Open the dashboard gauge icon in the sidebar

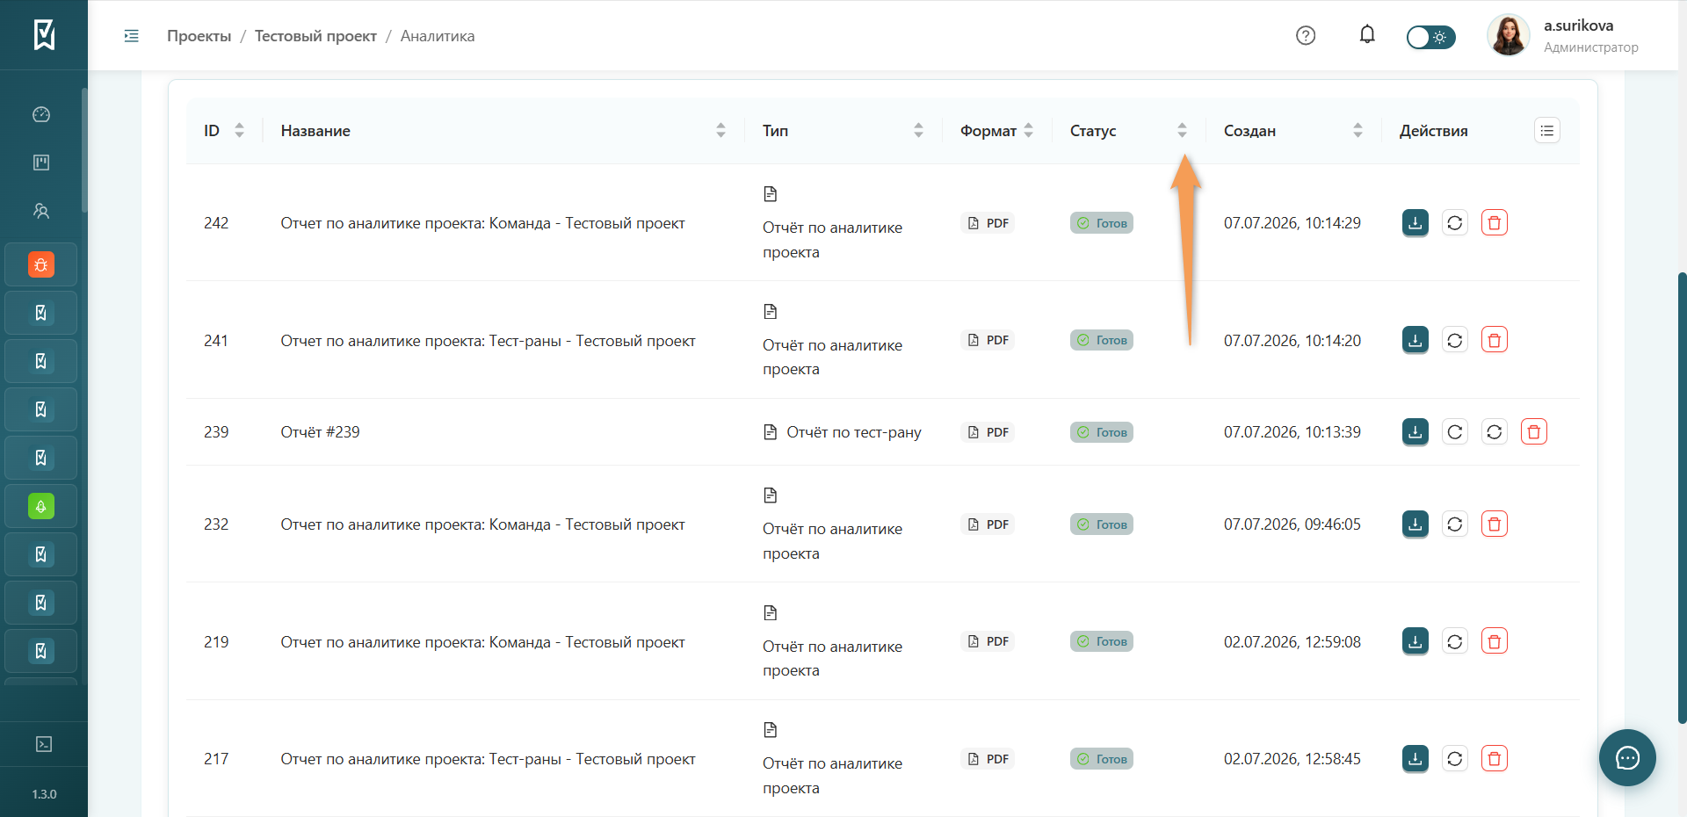[x=41, y=114]
